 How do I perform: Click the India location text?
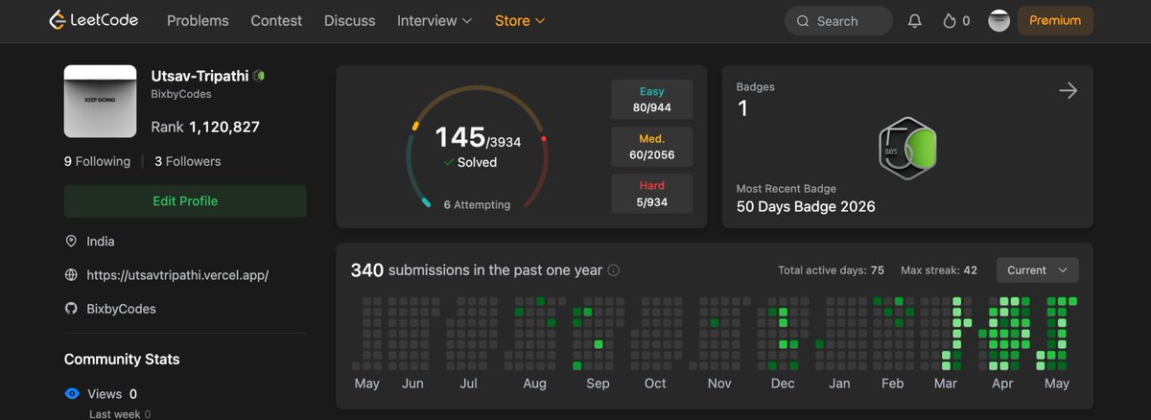coord(101,242)
